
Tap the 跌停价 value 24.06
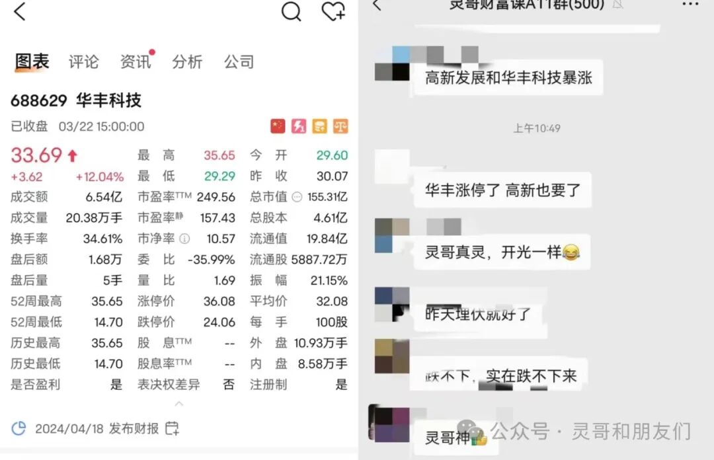219,323
